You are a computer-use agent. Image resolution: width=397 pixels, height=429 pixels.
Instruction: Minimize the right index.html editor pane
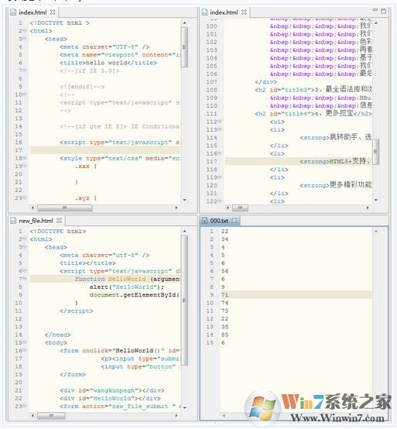tap(375, 10)
